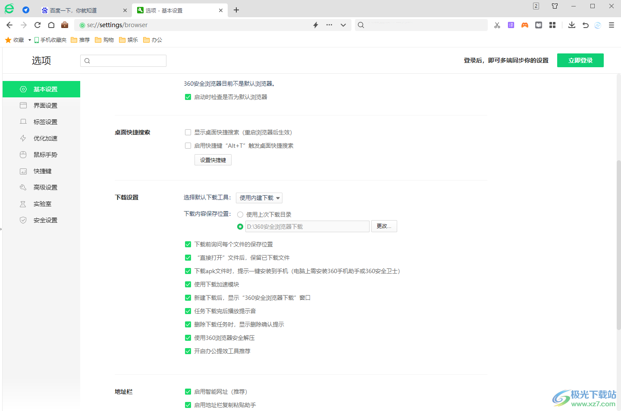Click the skin shirt icon in title bar
Image resolution: width=621 pixels, height=411 pixels.
click(x=555, y=6)
